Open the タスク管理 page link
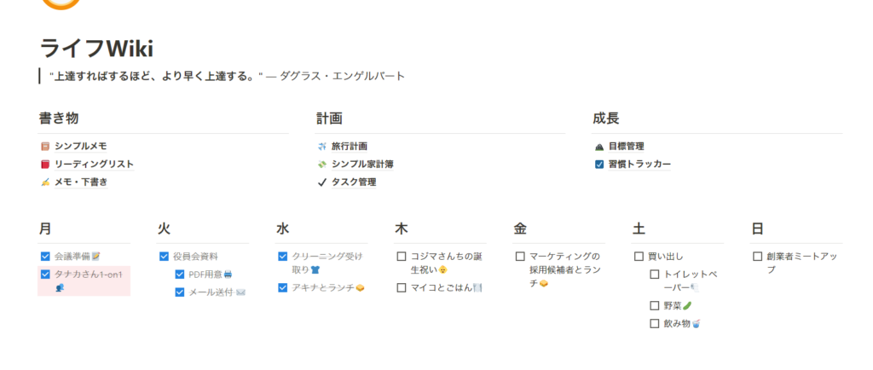The image size is (873, 370). click(x=354, y=182)
